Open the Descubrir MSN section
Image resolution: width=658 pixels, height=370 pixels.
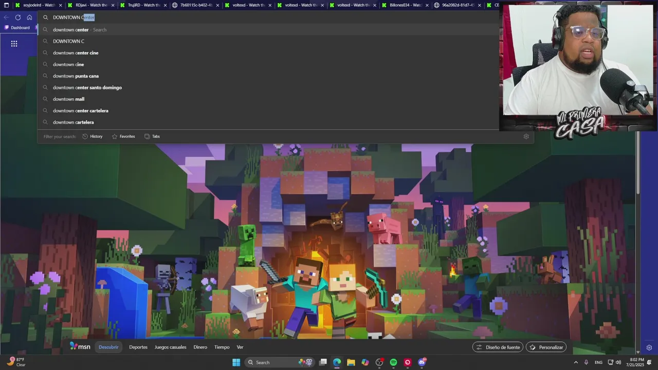coord(108,347)
